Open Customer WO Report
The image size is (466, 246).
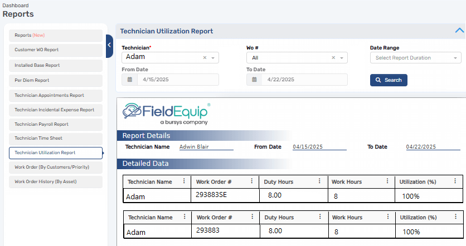[x=56, y=50]
